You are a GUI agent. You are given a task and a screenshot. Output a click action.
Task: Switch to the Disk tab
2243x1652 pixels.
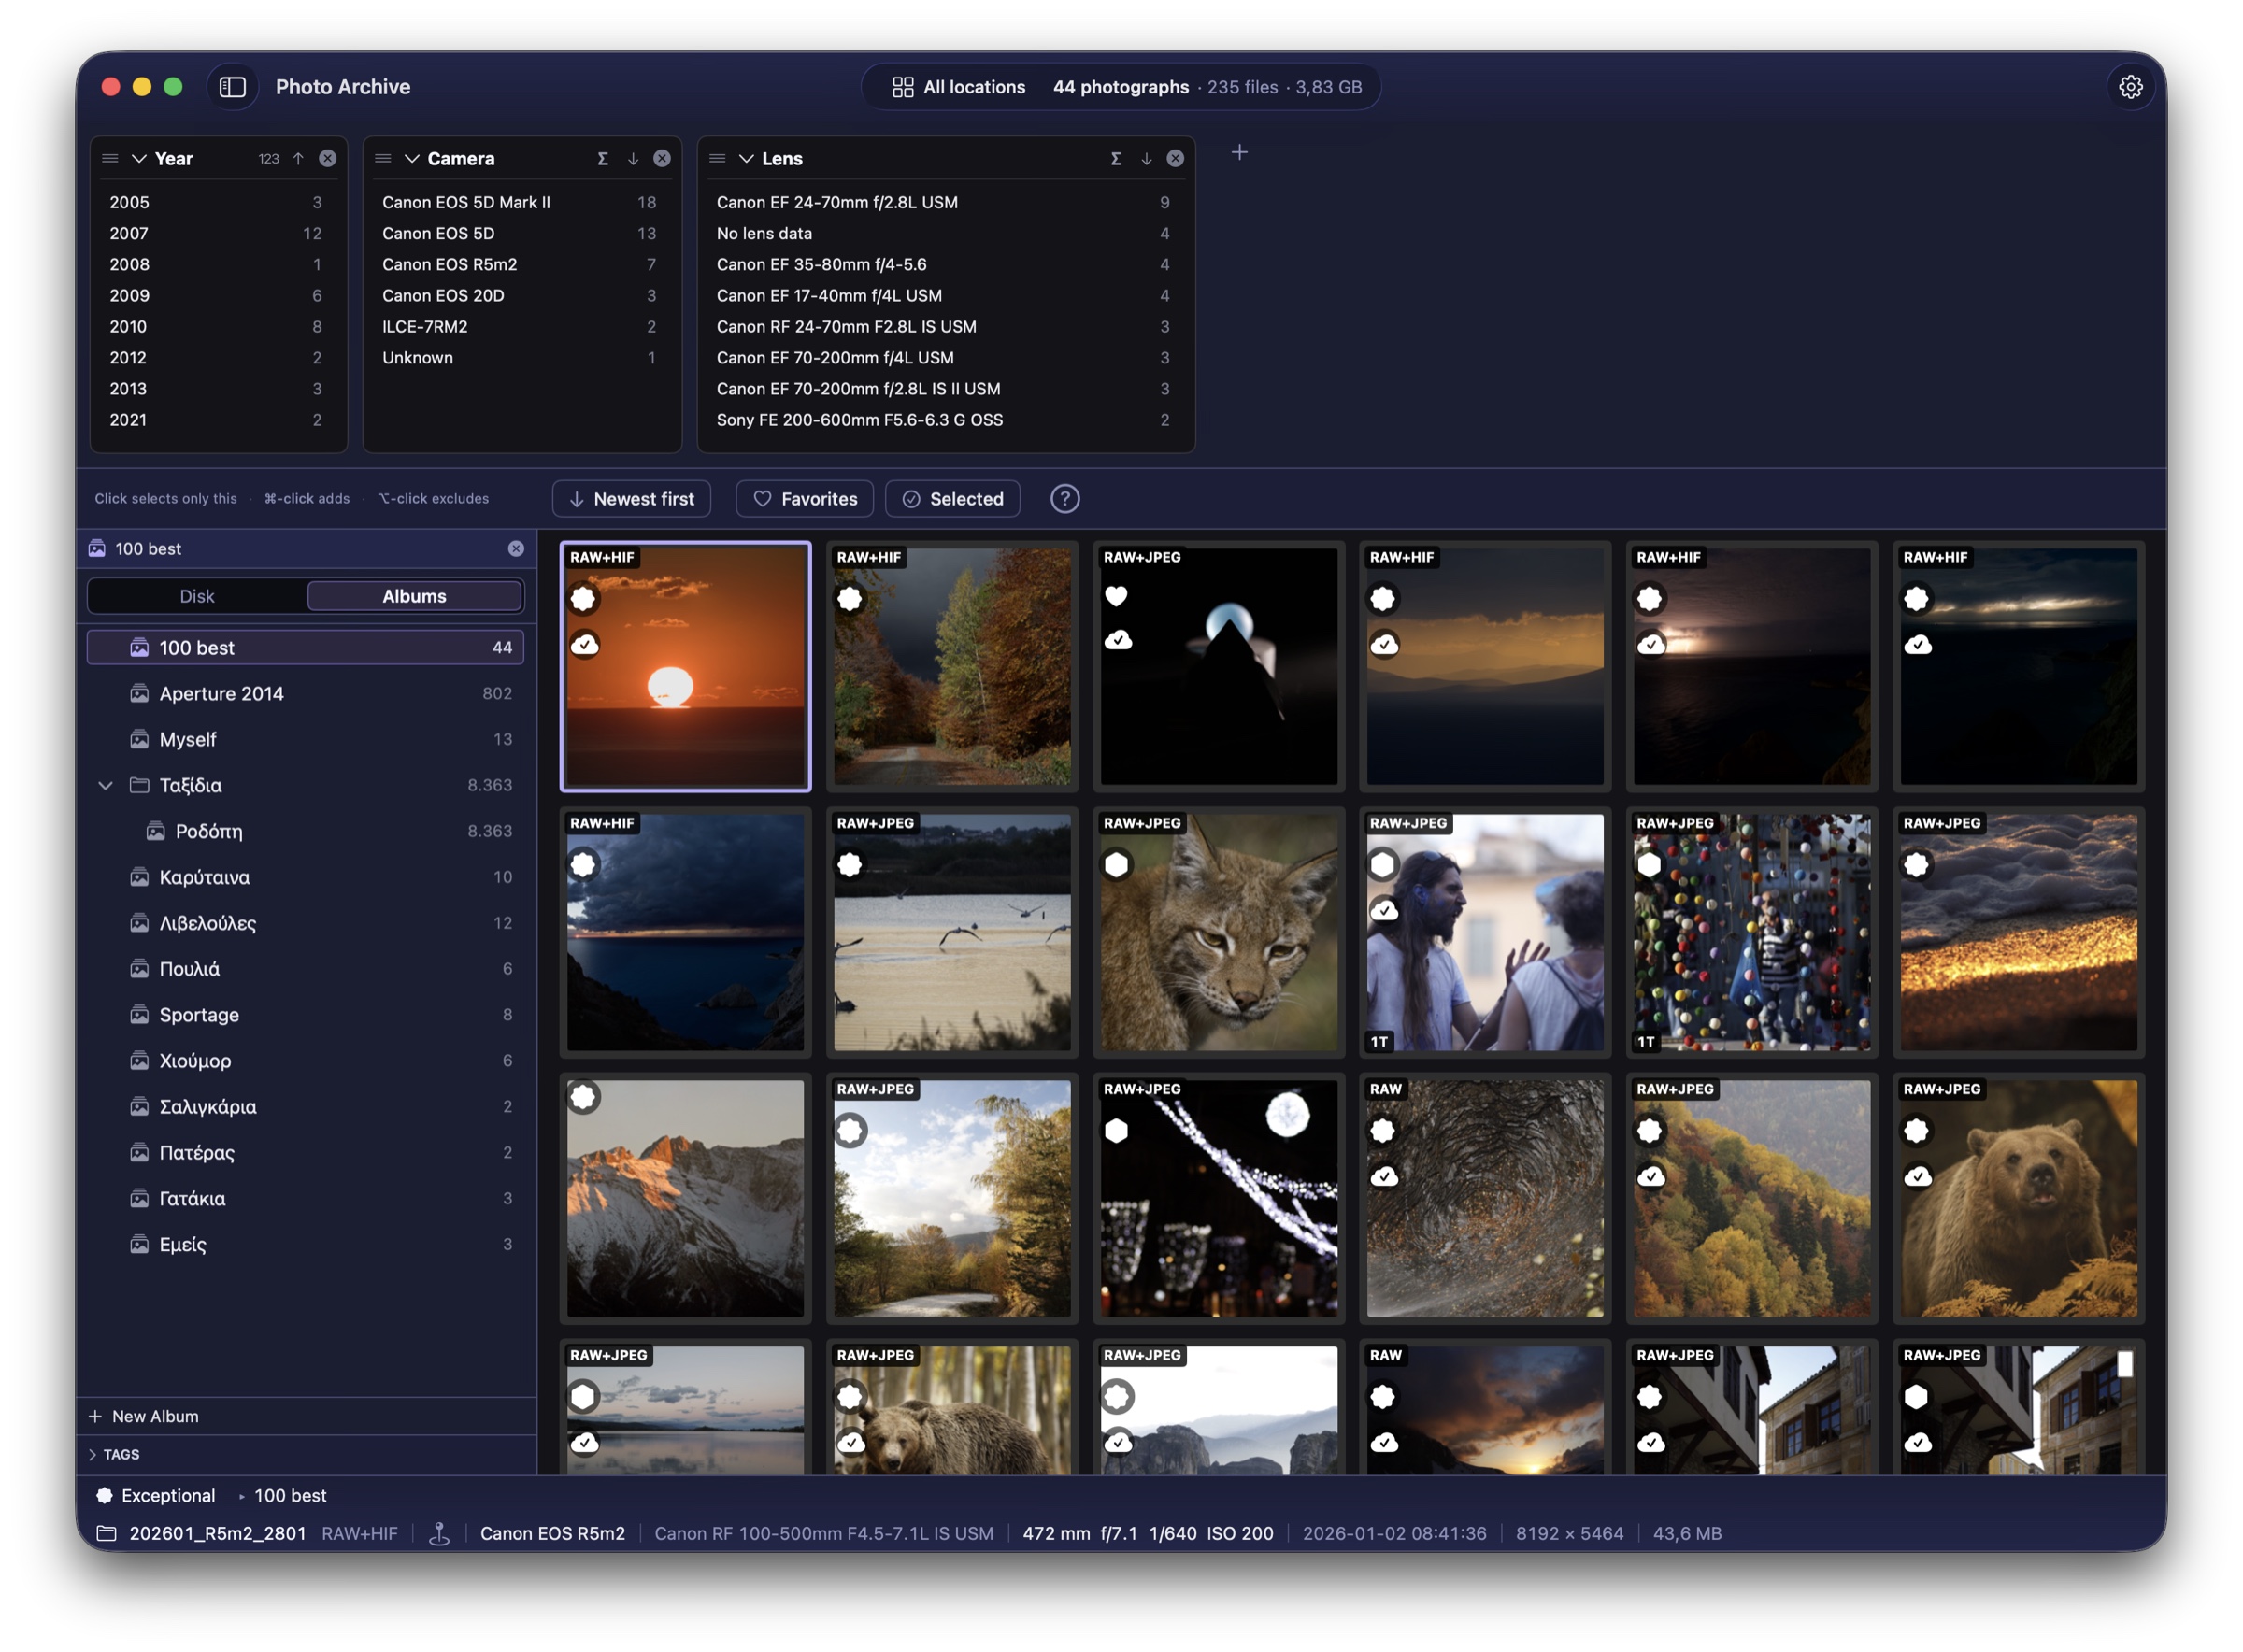click(x=197, y=596)
